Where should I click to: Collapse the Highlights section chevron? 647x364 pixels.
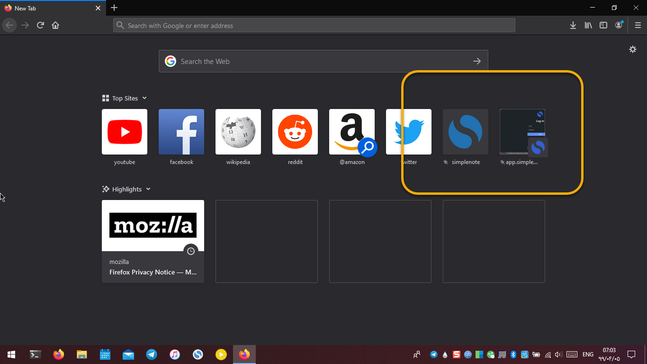149,189
